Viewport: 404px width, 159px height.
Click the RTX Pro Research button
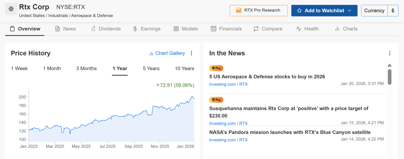pyautogui.click(x=258, y=11)
